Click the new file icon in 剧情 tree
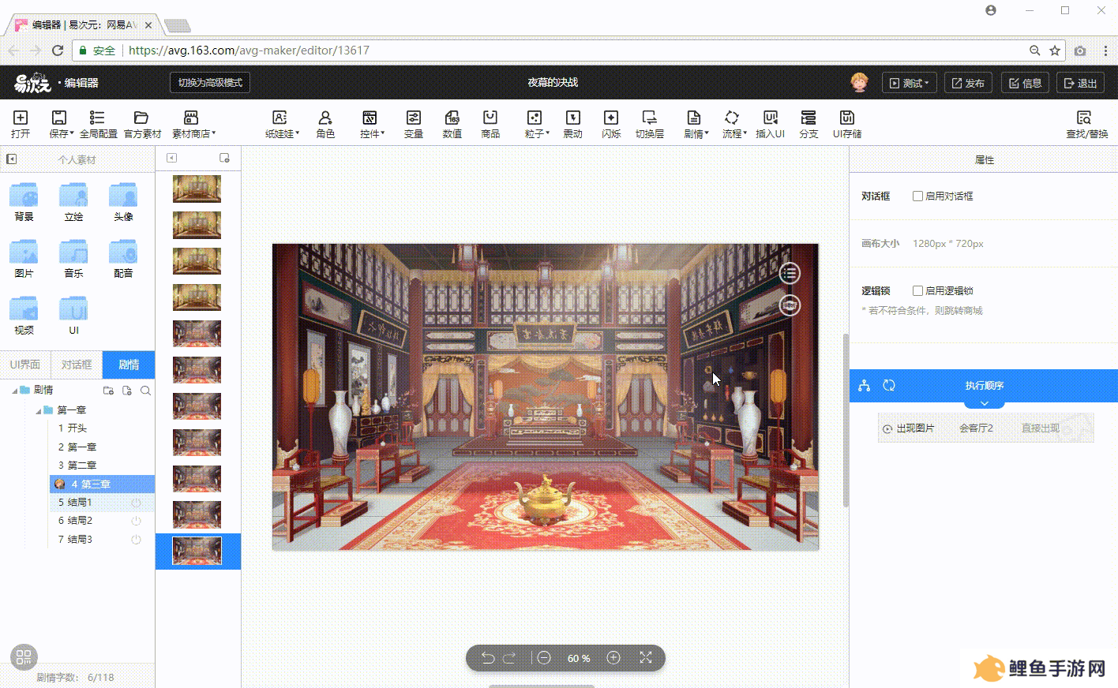The image size is (1118, 688). coord(127,391)
